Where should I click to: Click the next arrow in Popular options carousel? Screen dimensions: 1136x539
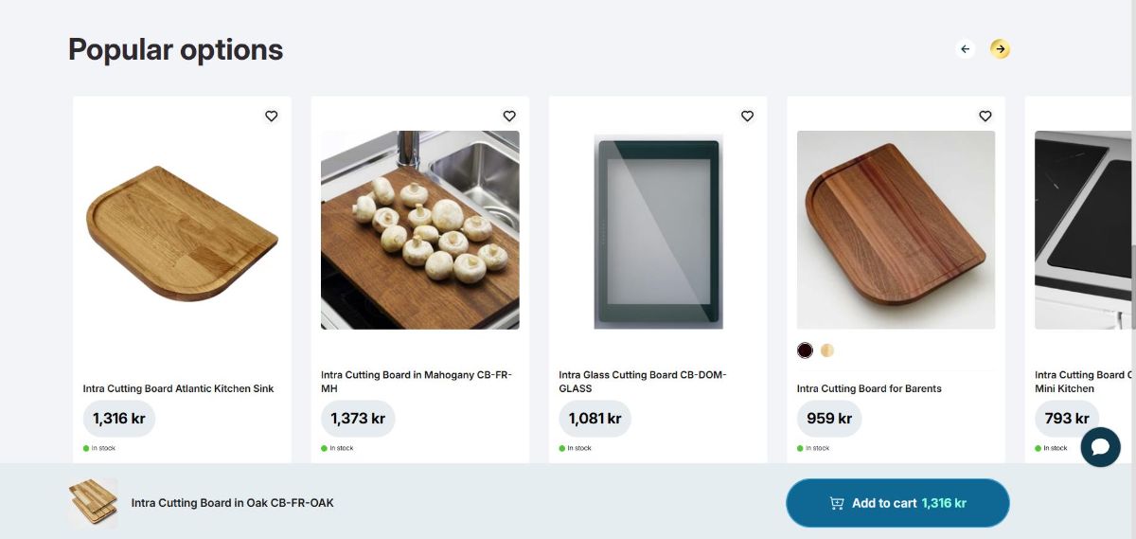1000,49
